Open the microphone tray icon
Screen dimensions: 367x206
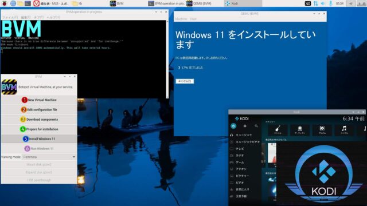330,3
